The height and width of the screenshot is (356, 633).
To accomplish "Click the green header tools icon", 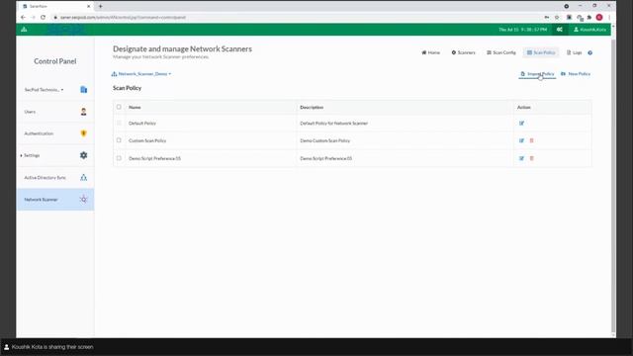I will point(560,30).
